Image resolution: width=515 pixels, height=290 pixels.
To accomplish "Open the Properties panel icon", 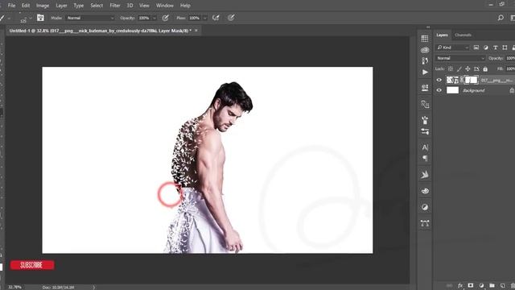I will [x=425, y=88].
